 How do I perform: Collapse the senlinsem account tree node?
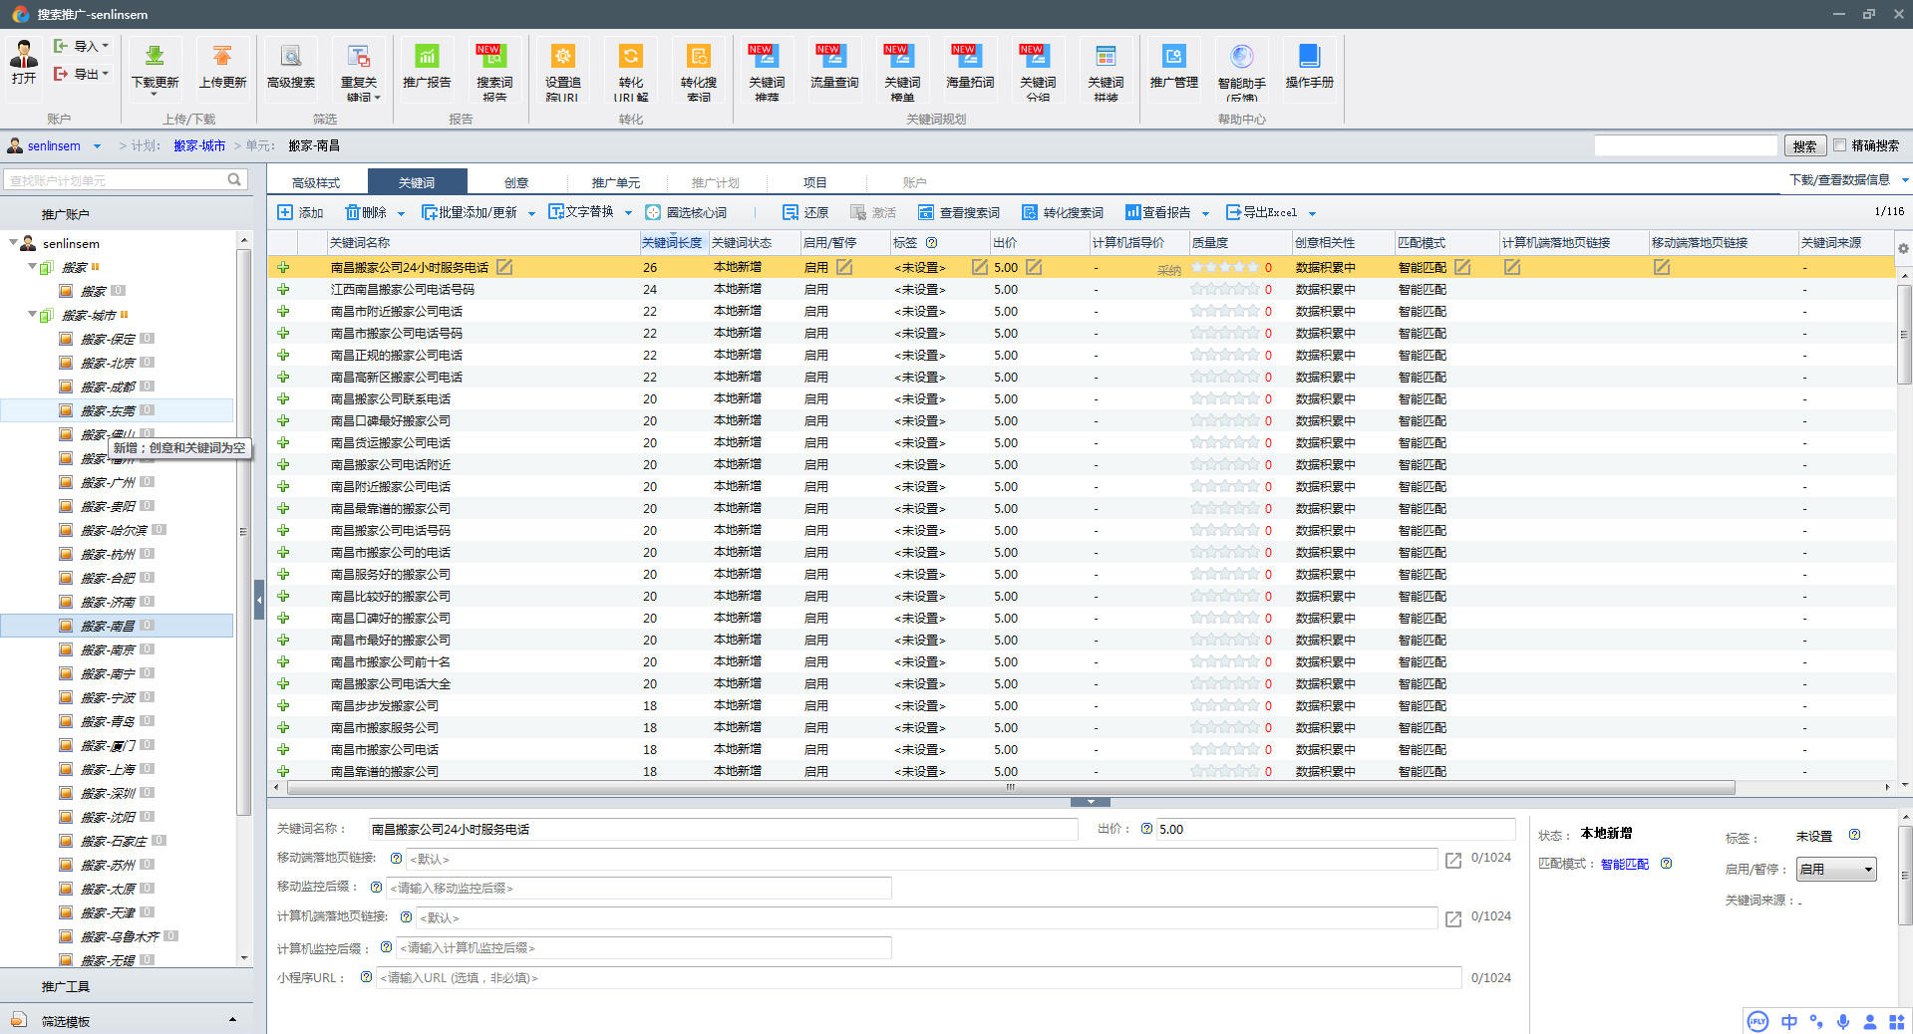point(13,243)
